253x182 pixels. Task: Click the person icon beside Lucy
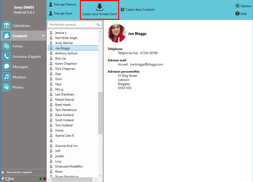pos(51,161)
